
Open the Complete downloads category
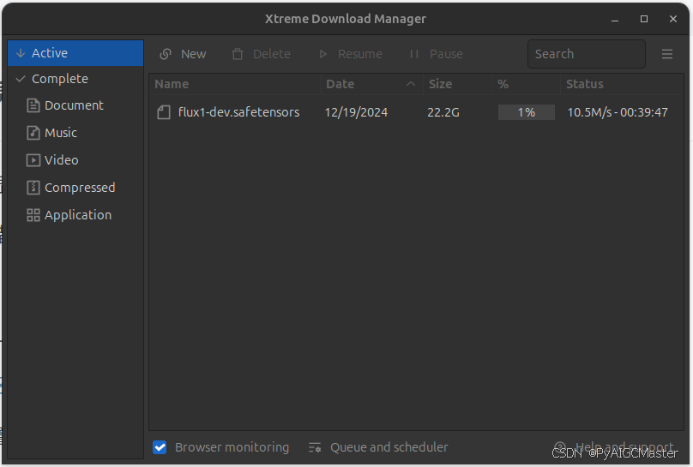[75, 79]
